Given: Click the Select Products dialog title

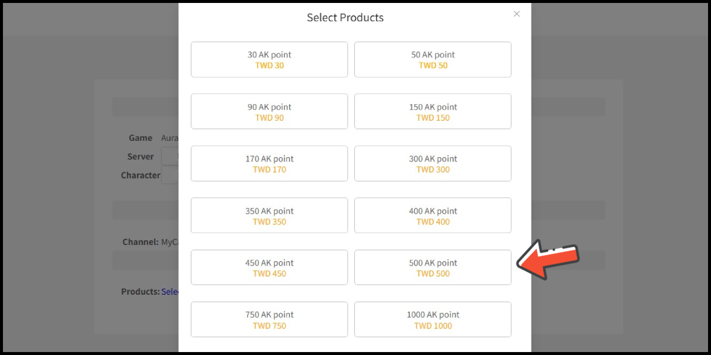Looking at the screenshot, I should tap(345, 18).
